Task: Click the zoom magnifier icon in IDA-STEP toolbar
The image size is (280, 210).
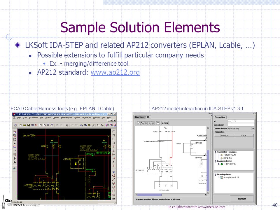Action: pyautogui.click(x=139, y=123)
